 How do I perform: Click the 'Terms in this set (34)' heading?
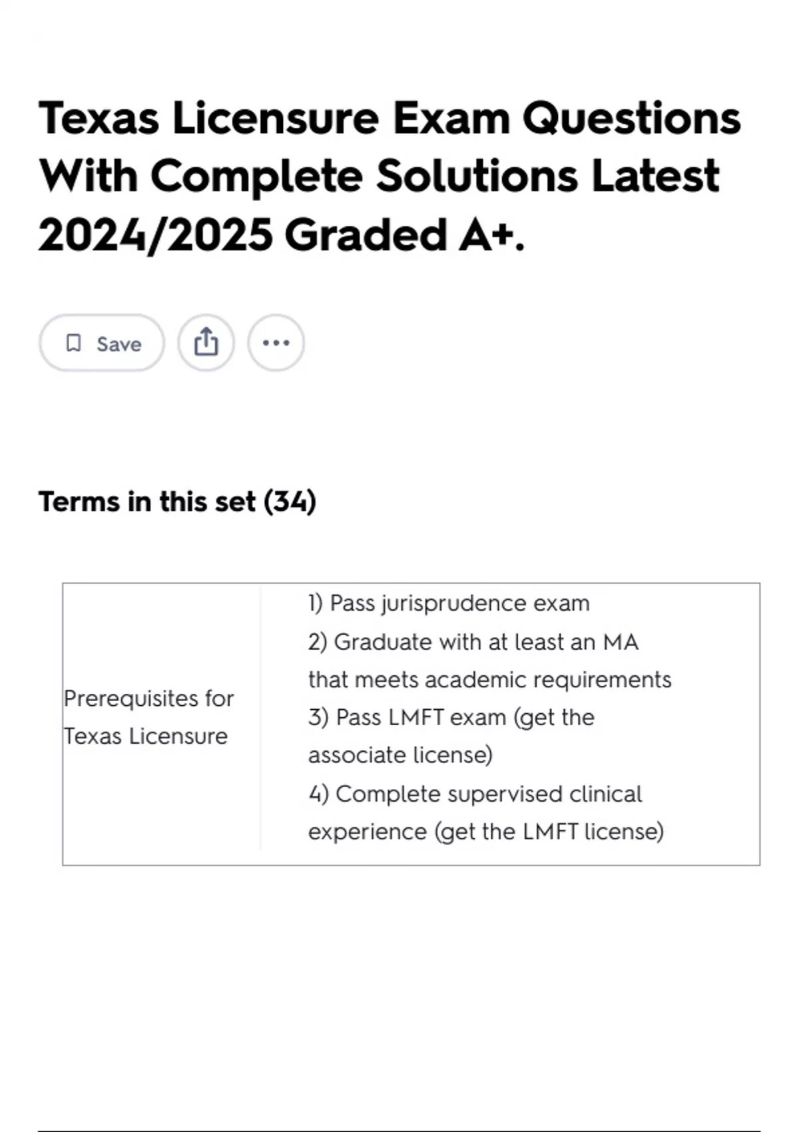[177, 501]
